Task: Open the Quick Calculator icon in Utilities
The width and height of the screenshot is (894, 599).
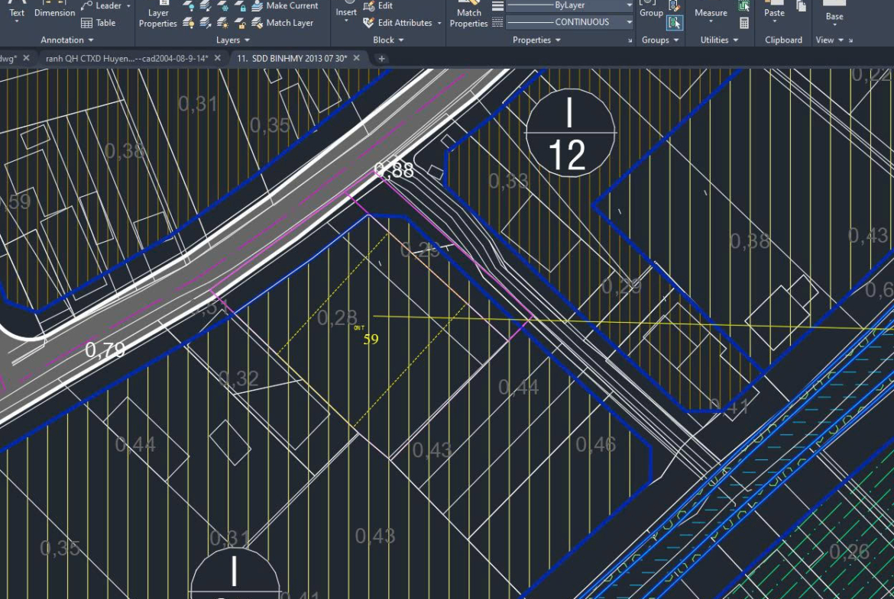Action: [x=744, y=23]
